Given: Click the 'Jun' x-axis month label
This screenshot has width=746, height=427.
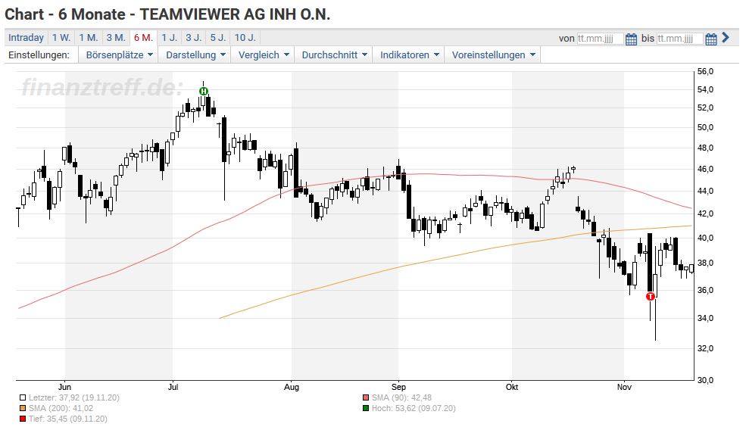Looking at the screenshot, I should pyautogui.click(x=64, y=387).
